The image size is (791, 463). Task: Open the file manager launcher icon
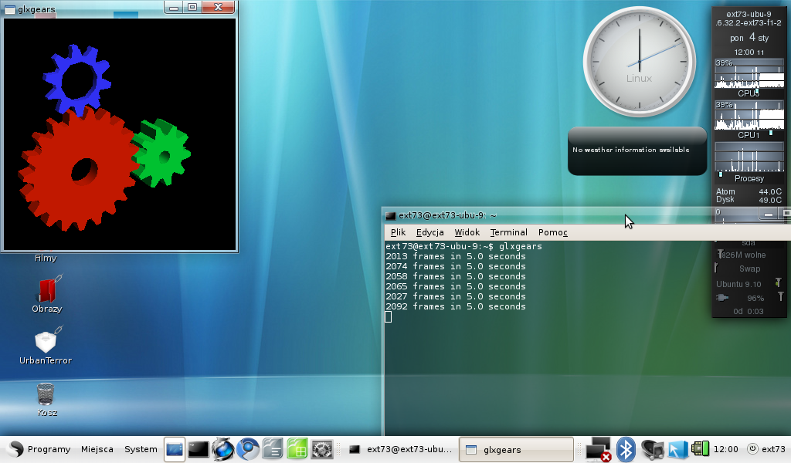pos(273,449)
